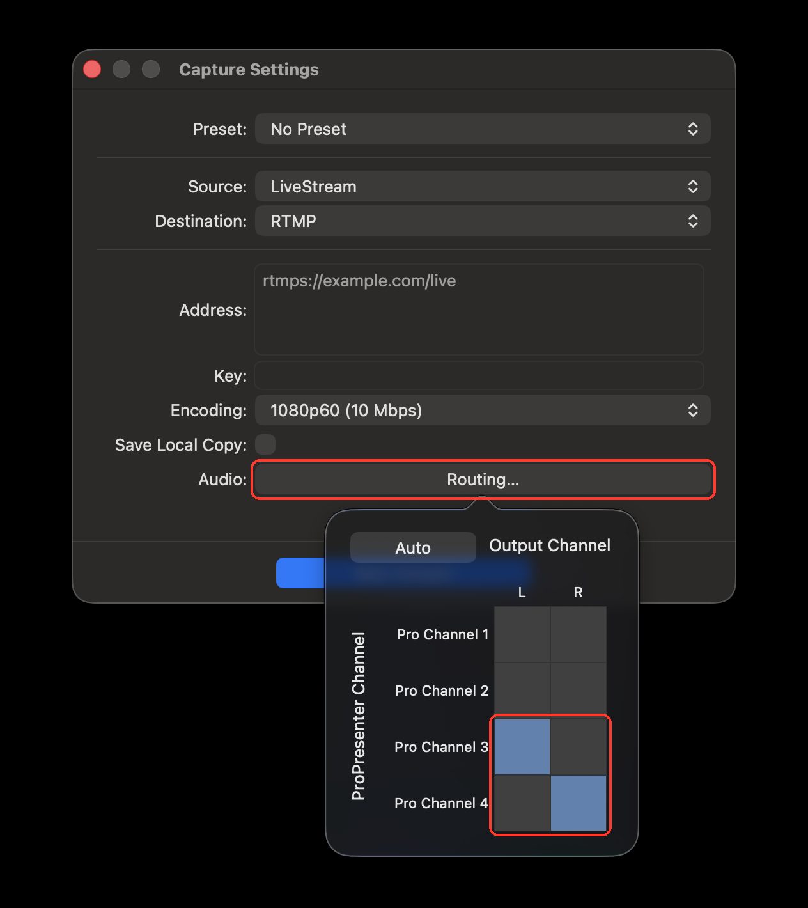Open the Source dropdown set to LiveStream

click(x=483, y=187)
